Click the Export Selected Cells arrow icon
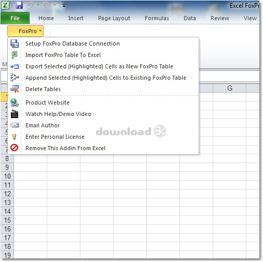Image resolution: width=263 pixels, height=262 pixels. tap(15, 66)
